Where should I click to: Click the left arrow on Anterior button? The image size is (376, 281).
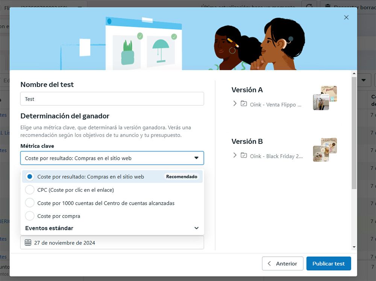point(269,264)
